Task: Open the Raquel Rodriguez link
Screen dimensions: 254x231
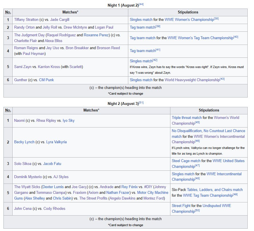Action: (x=61, y=35)
